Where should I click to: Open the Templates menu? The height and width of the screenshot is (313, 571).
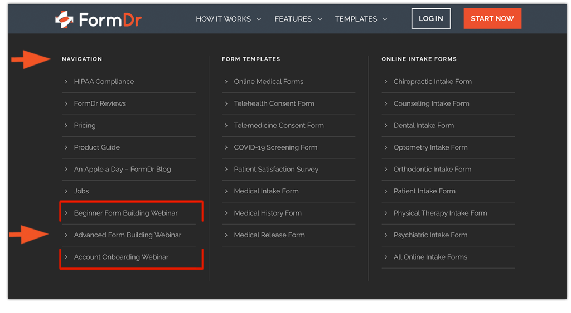(356, 19)
